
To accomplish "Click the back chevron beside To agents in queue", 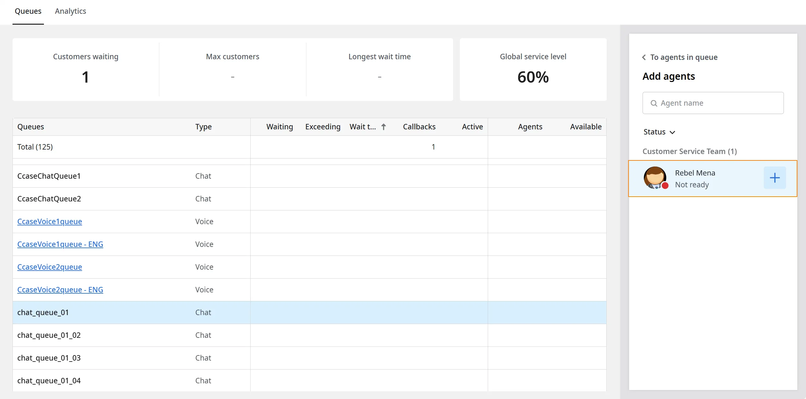I will (644, 57).
